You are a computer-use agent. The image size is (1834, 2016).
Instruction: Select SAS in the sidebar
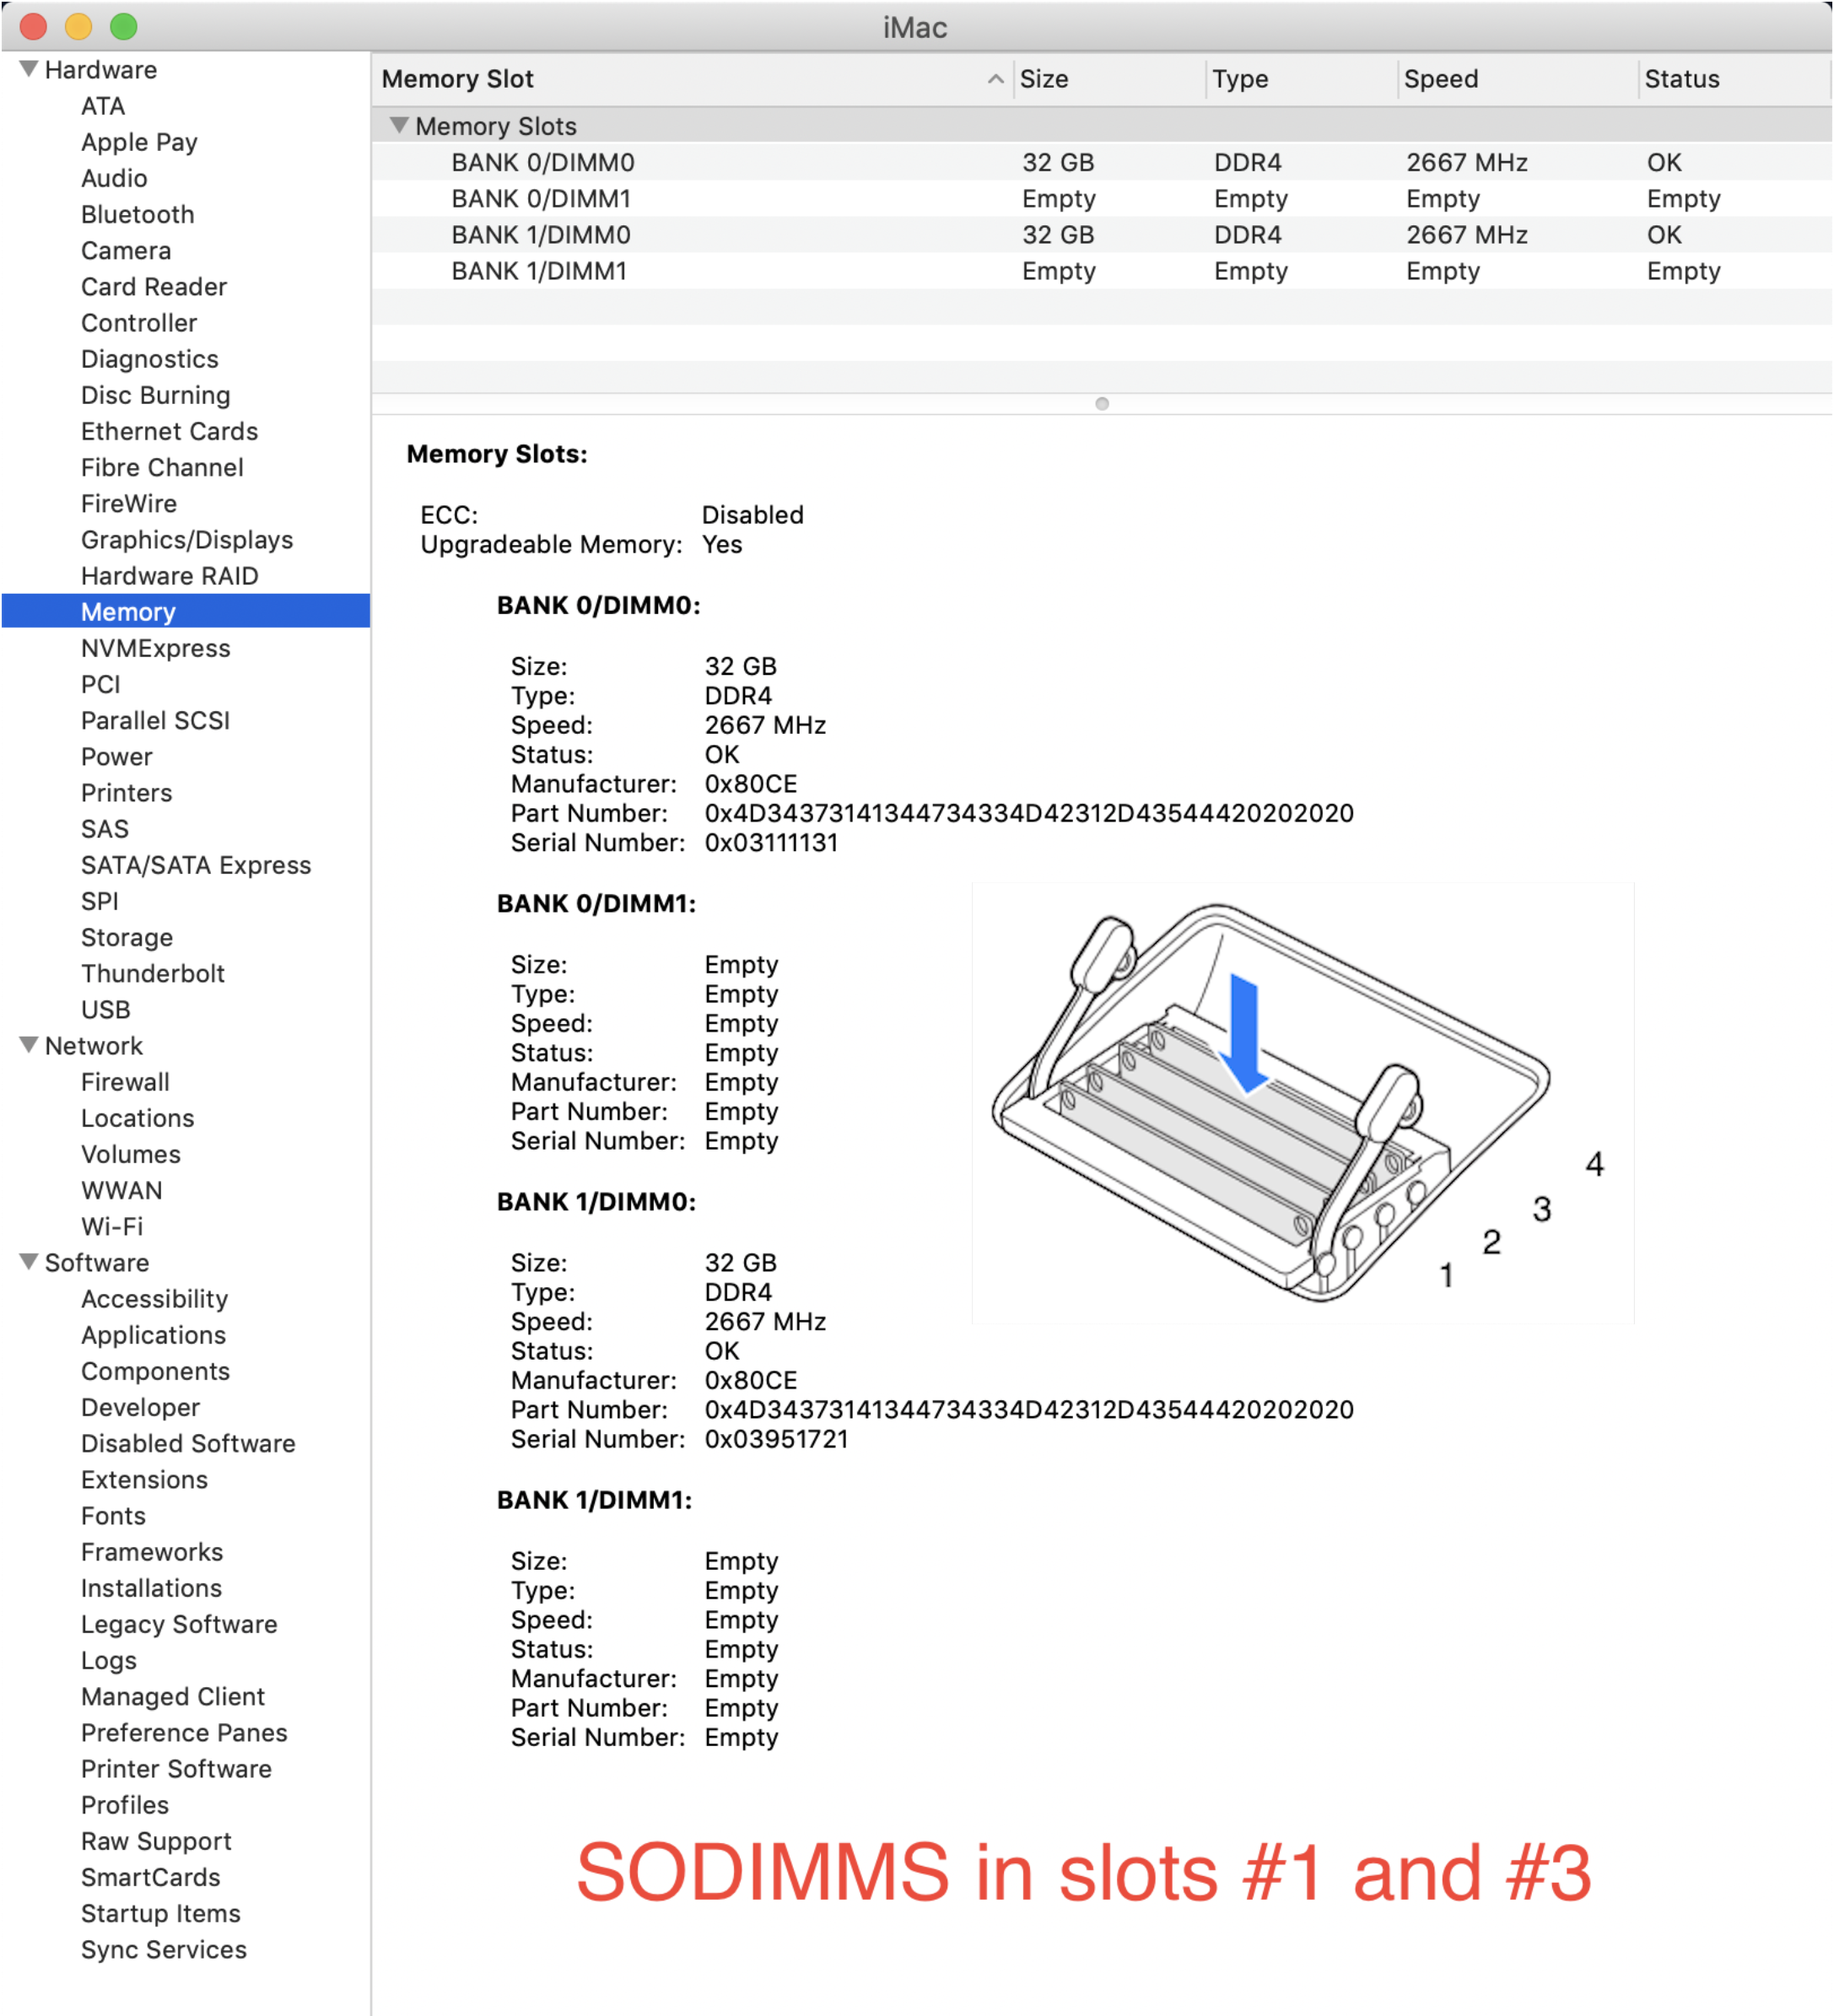(105, 829)
